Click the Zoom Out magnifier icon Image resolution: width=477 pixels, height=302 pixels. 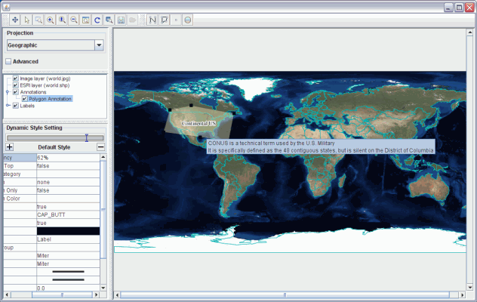73,19
